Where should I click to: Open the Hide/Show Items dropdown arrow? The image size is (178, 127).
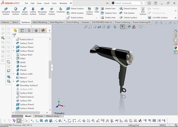coord(126,27)
